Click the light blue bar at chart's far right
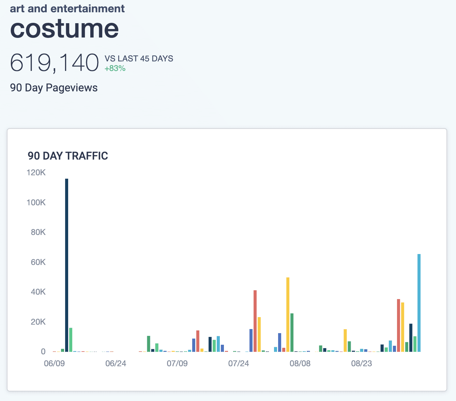 click(x=419, y=303)
